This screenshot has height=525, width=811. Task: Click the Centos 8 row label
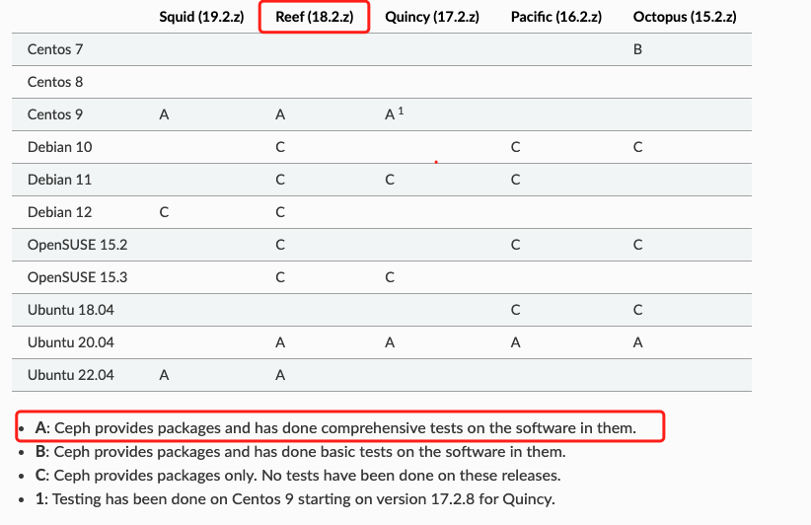pos(55,82)
